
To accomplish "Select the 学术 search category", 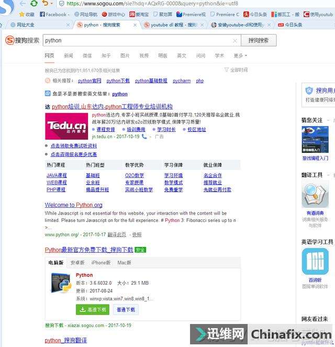I will click(x=219, y=55).
